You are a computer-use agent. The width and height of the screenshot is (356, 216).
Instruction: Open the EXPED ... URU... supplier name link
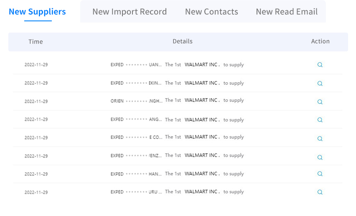(136, 192)
